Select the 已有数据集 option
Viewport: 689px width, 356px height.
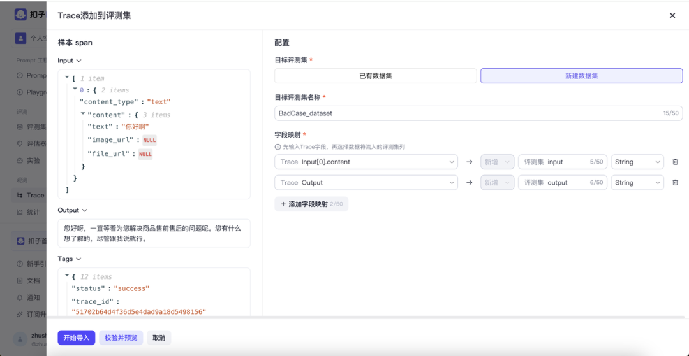pyautogui.click(x=376, y=76)
